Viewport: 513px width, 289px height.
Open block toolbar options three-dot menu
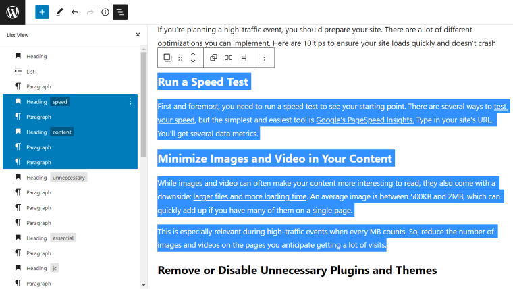tap(265, 57)
